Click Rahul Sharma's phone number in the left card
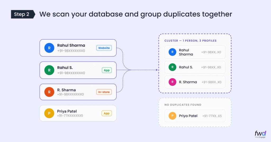The height and width of the screenshot is (142, 271). 71,51
